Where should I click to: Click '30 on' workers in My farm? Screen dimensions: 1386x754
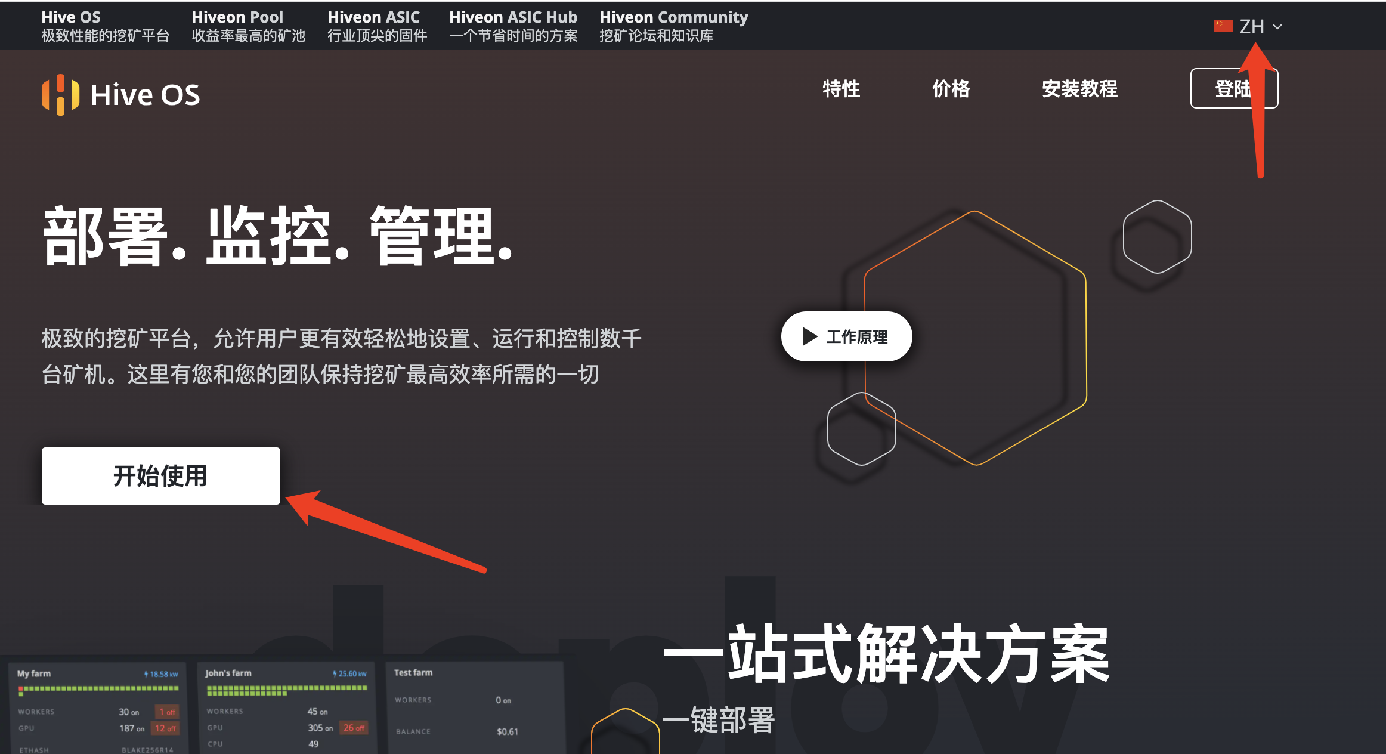[129, 712]
